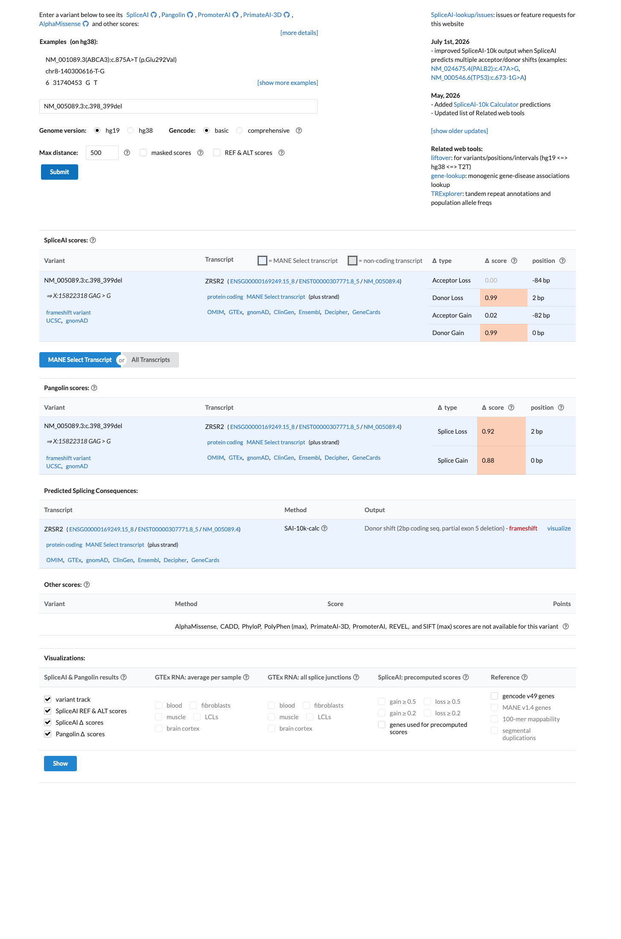Click Pangolin Splice Gain 0.88 score cell
Screen dimensions: 621x939
pos(501,461)
